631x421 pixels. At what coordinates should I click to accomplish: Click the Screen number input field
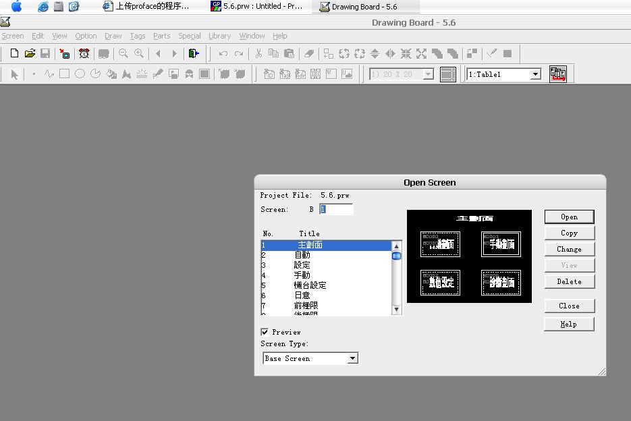[x=336, y=210]
